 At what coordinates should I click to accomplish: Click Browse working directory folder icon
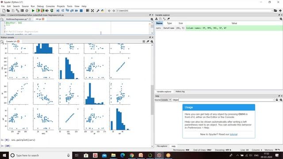pos(275,11)
